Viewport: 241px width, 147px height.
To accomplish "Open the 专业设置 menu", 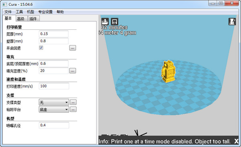I will (45, 12).
